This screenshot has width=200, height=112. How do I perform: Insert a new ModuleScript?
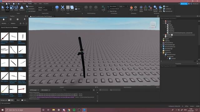(x=168, y=11)
